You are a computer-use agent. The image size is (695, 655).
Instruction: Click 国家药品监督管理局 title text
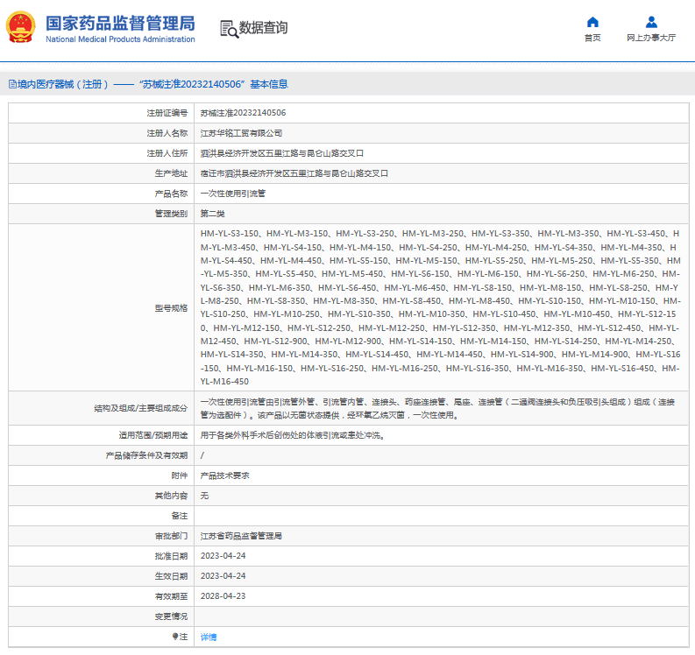[120, 24]
